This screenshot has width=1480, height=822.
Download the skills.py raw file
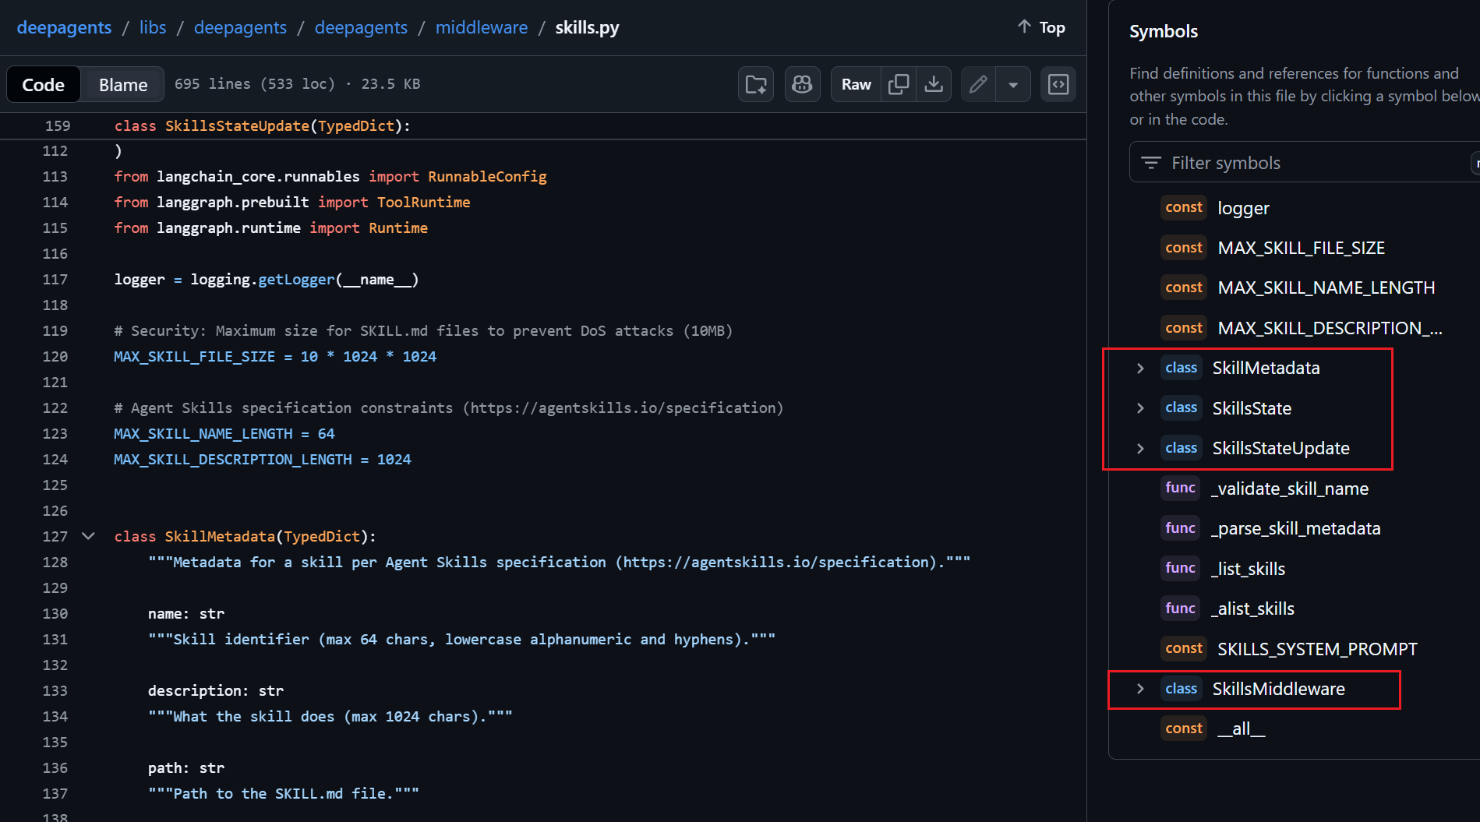click(x=934, y=84)
